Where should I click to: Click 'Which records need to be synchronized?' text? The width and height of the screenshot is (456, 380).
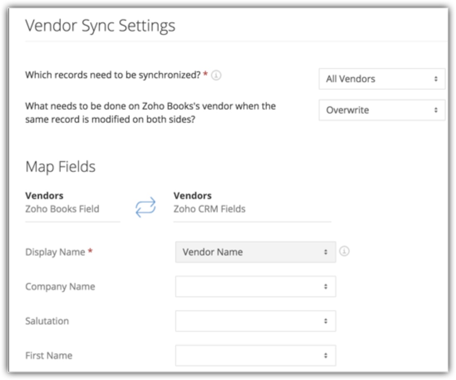[113, 75]
